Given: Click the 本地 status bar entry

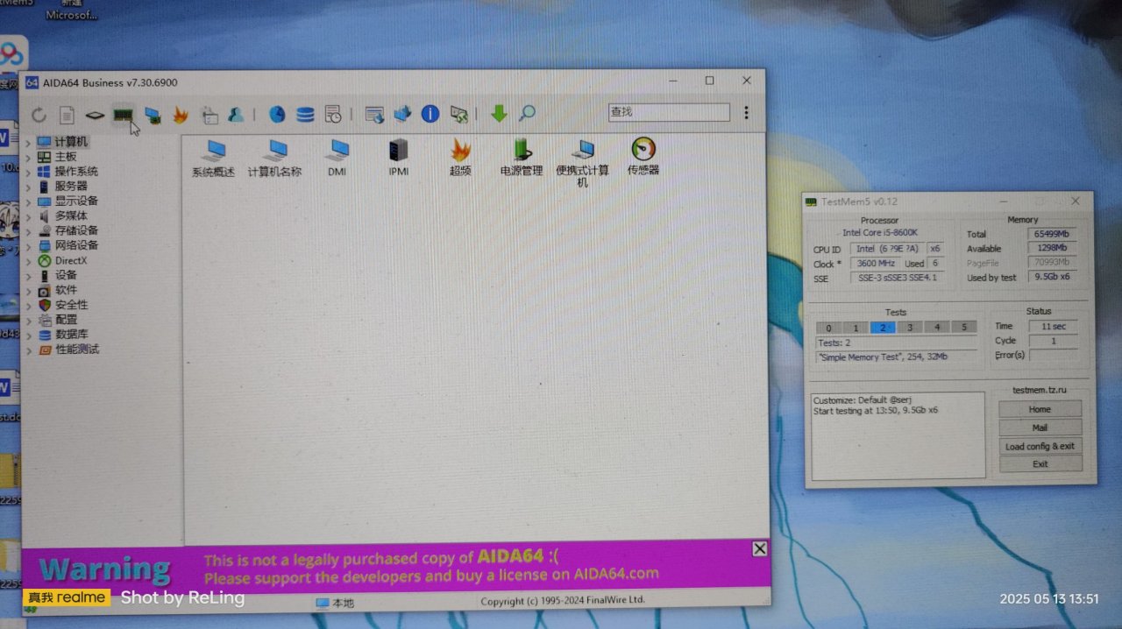Looking at the screenshot, I should (x=335, y=603).
